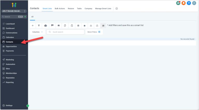199x110 pixels.
Task: Click the robot add-to-automation icon
Action: (x=45, y=26)
